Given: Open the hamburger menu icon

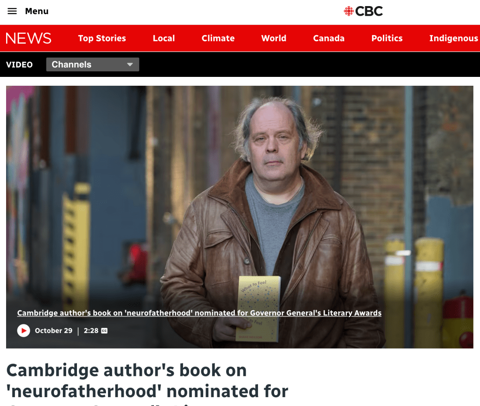Looking at the screenshot, I should click(x=12, y=11).
